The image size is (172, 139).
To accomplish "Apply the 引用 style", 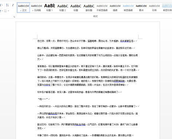I will click(154, 8).
